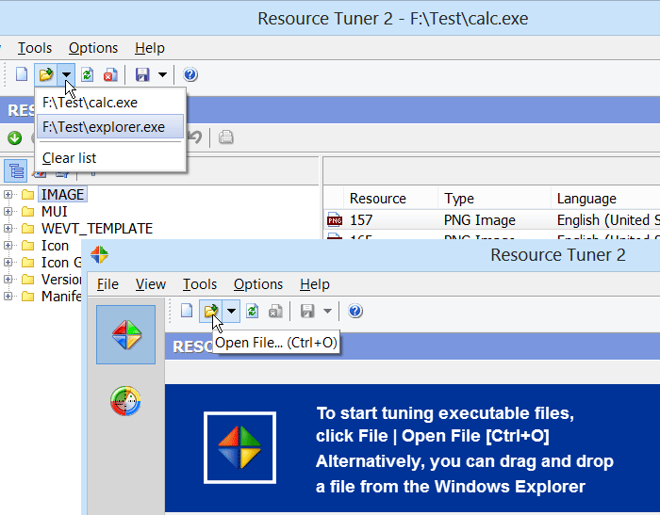Select MUI tree item
Image resolution: width=660 pixels, height=515 pixels.
click(x=55, y=212)
